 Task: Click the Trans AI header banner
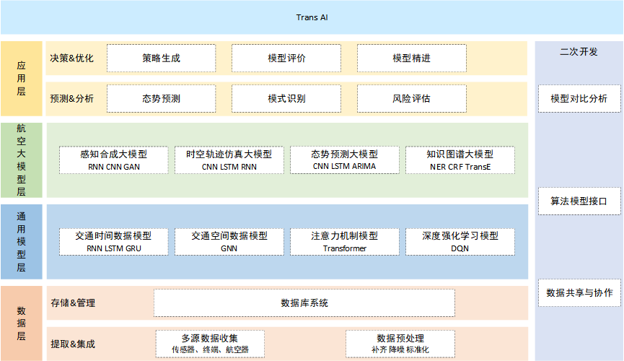pyautogui.click(x=312, y=17)
